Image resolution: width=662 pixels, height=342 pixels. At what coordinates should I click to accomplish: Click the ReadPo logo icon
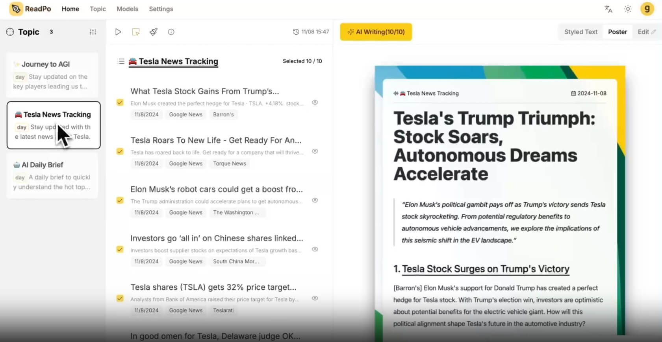pyautogui.click(x=16, y=9)
